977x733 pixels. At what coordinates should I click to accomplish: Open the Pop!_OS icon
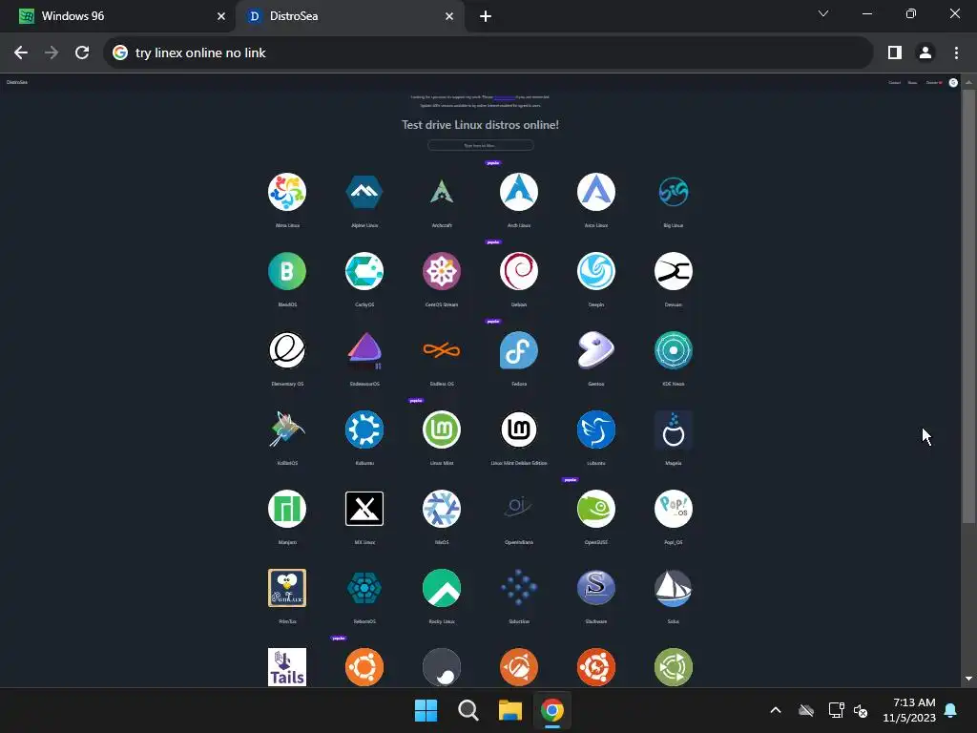(674, 509)
